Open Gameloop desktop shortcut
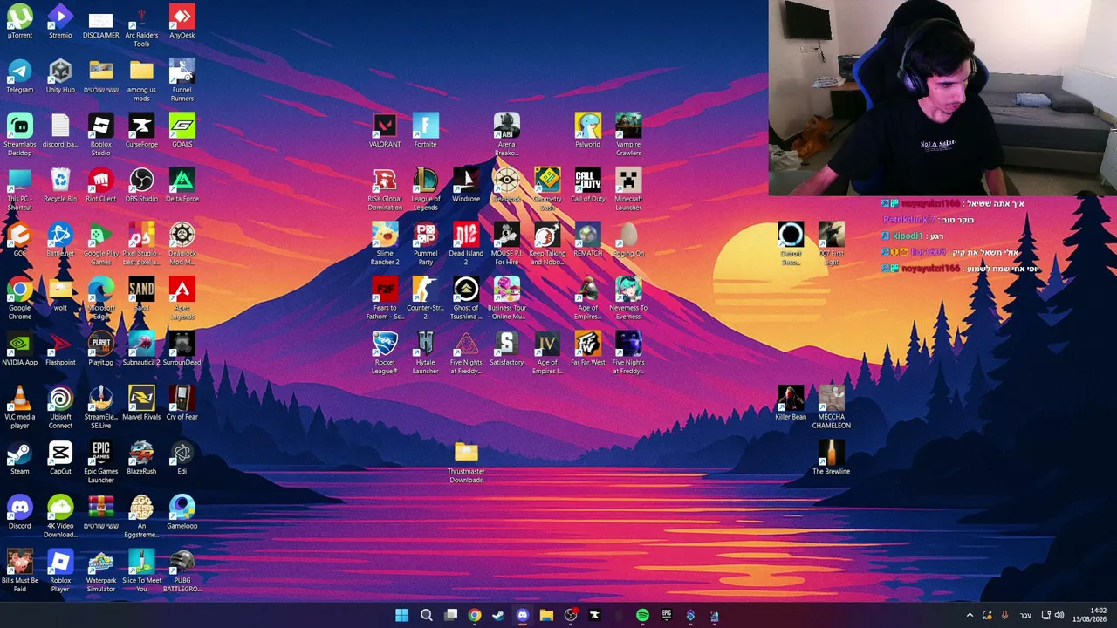The height and width of the screenshot is (628, 1117). coord(182,513)
